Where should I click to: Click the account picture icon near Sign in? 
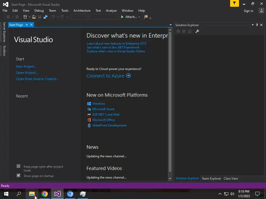[261, 10]
